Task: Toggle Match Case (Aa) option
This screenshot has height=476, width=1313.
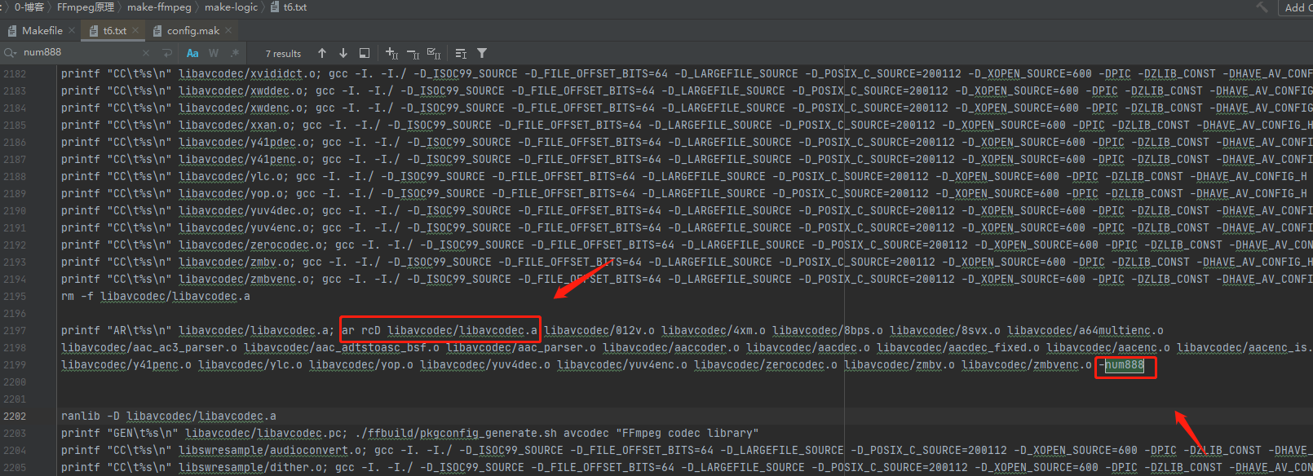Action: tap(192, 53)
